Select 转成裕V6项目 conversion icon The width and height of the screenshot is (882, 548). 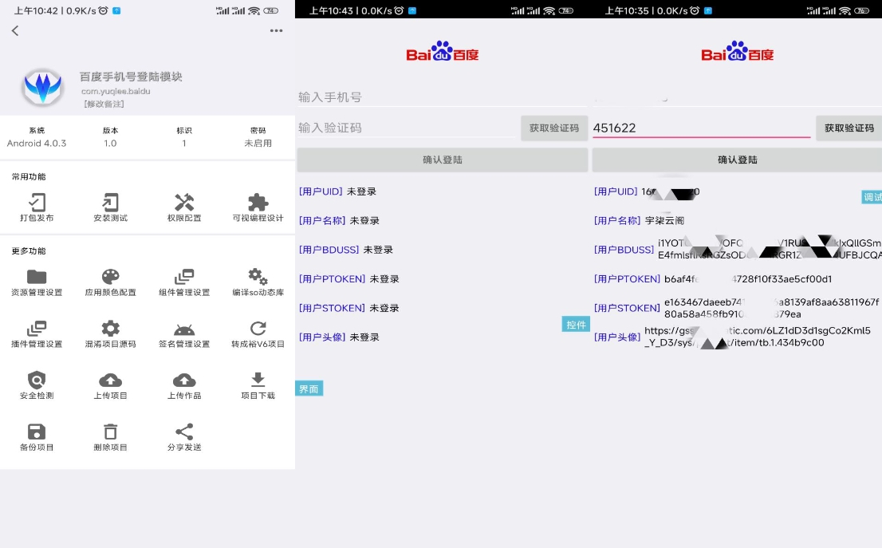point(257,333)
